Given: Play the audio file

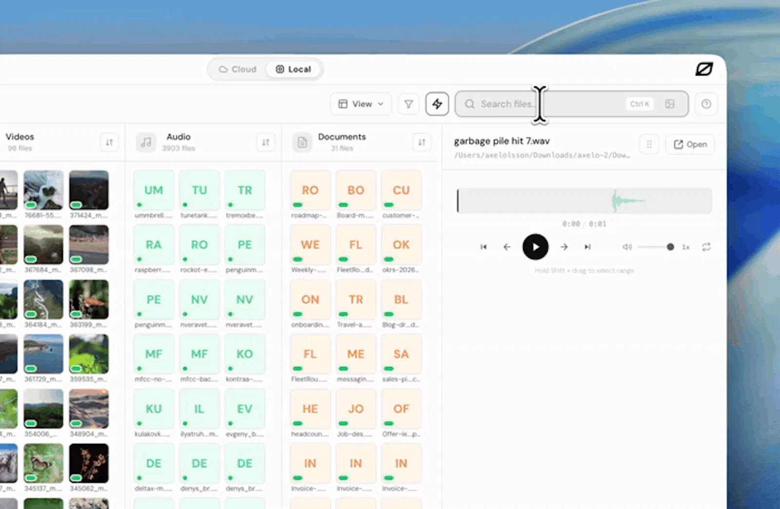Looking at the screenshot, I should coord(535,247).
